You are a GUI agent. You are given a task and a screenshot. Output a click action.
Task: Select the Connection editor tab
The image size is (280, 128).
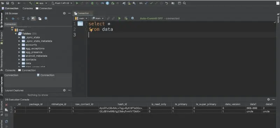click(83, 13)
